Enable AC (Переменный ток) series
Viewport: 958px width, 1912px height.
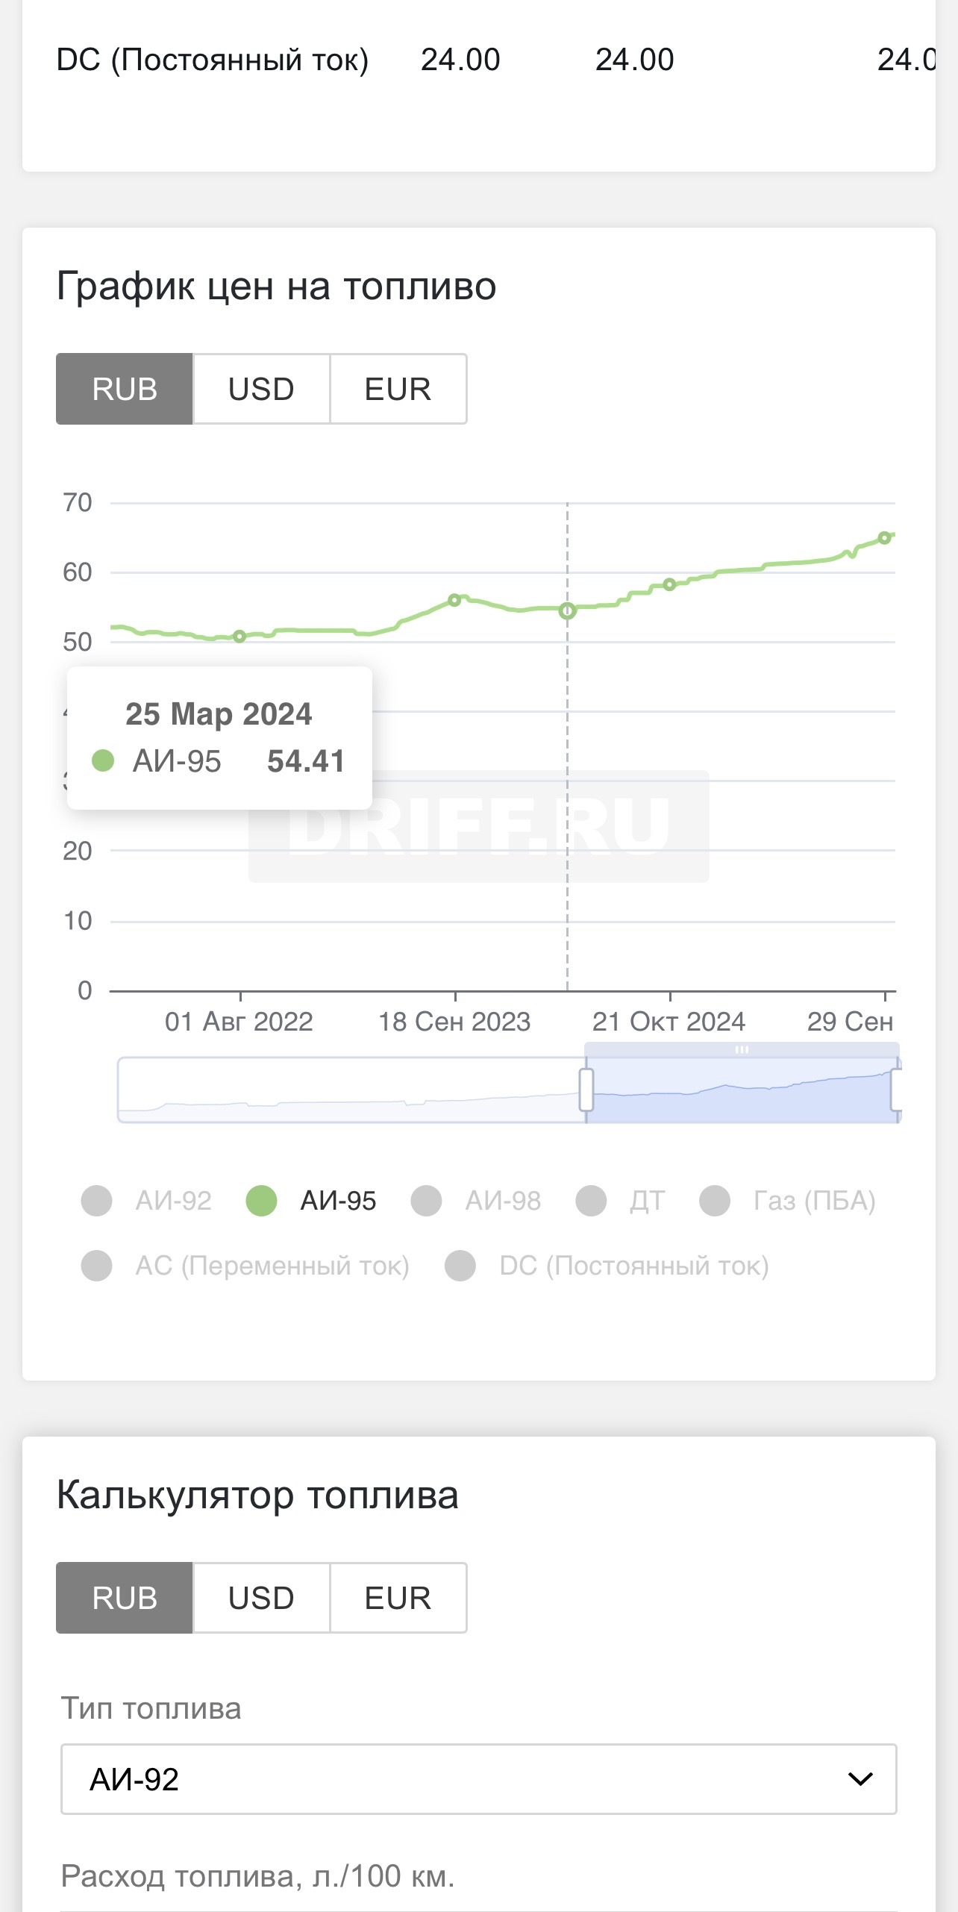(97, 1266)
